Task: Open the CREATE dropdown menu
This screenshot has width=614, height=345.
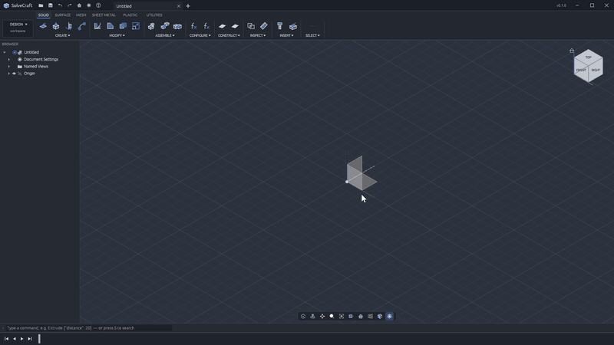Action: 62,35
